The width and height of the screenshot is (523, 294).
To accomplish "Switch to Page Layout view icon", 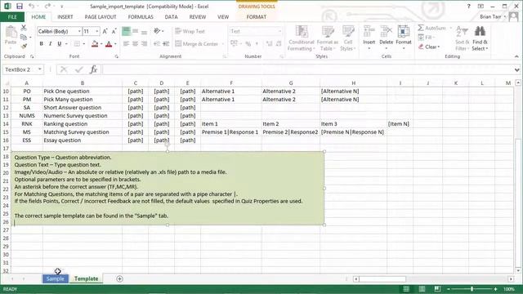I will (422, 289).
